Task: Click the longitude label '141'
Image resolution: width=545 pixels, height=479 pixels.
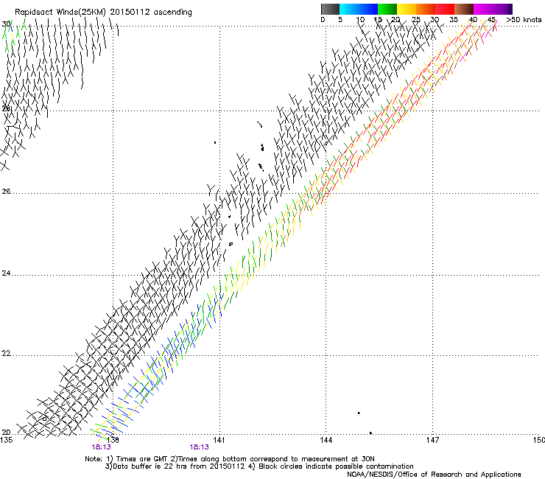Action: (219, 440)
